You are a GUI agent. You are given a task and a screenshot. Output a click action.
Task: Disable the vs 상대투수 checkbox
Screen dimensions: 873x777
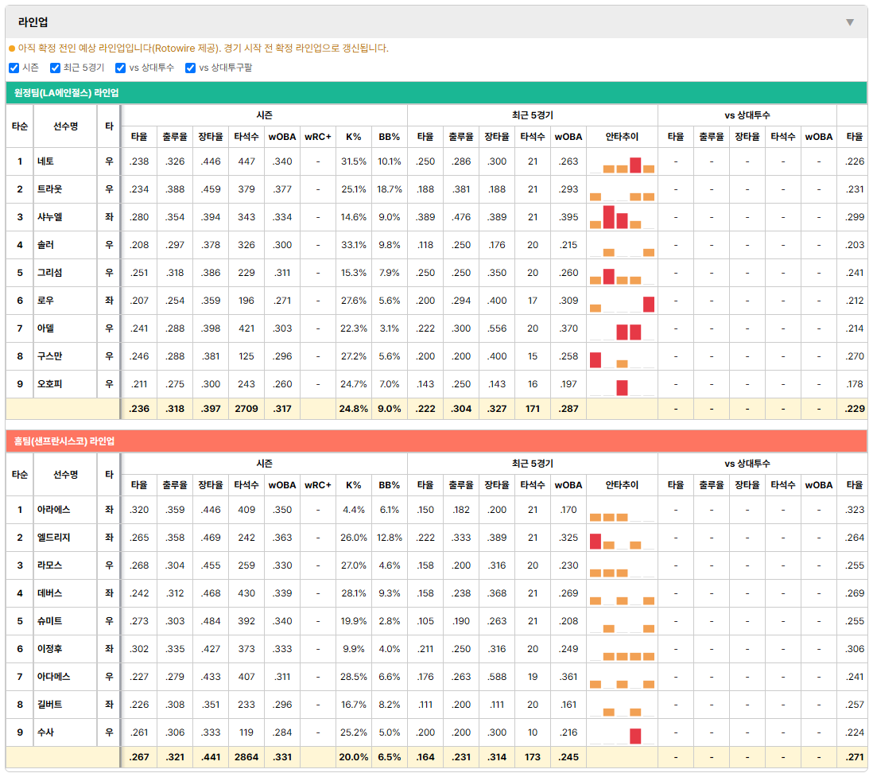120,68
